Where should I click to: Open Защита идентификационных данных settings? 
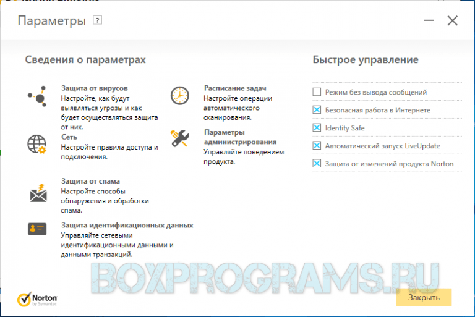[127, 226]
